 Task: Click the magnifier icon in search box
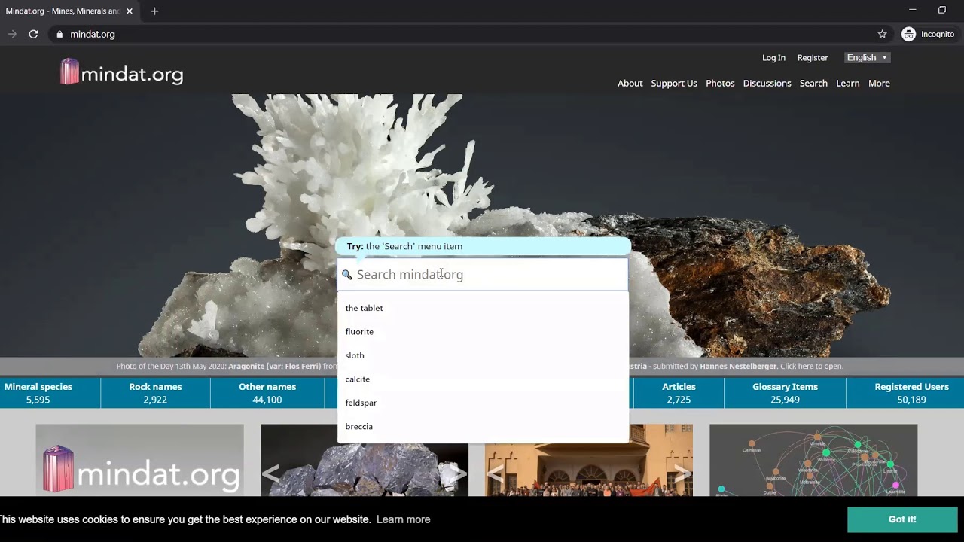pyautogui.click(x=347, y=275)
